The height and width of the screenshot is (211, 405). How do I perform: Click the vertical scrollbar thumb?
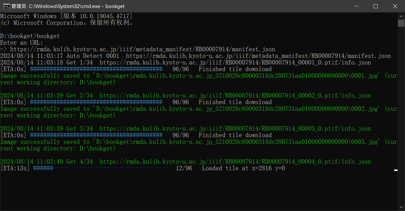coord(401,23)
